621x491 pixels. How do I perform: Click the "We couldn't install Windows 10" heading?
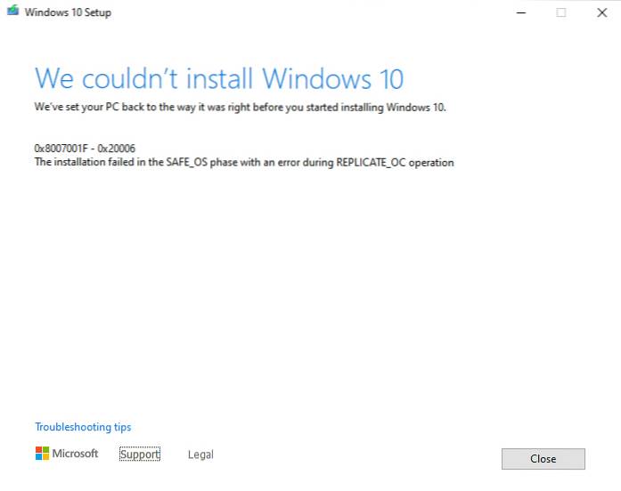point(219,78)
